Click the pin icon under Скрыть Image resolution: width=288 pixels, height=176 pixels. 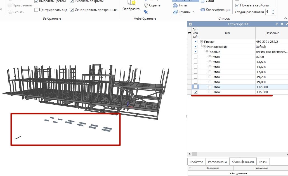point(146,12)
